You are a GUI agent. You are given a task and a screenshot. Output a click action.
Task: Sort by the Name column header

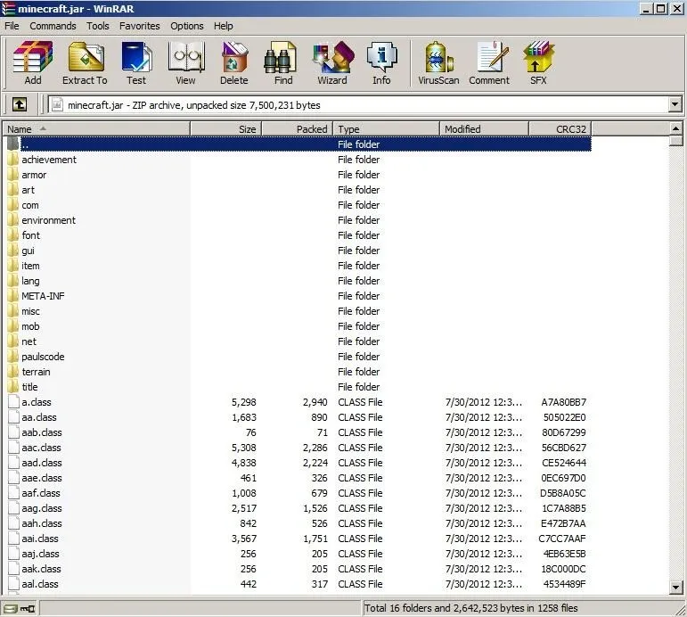(97, 129)
